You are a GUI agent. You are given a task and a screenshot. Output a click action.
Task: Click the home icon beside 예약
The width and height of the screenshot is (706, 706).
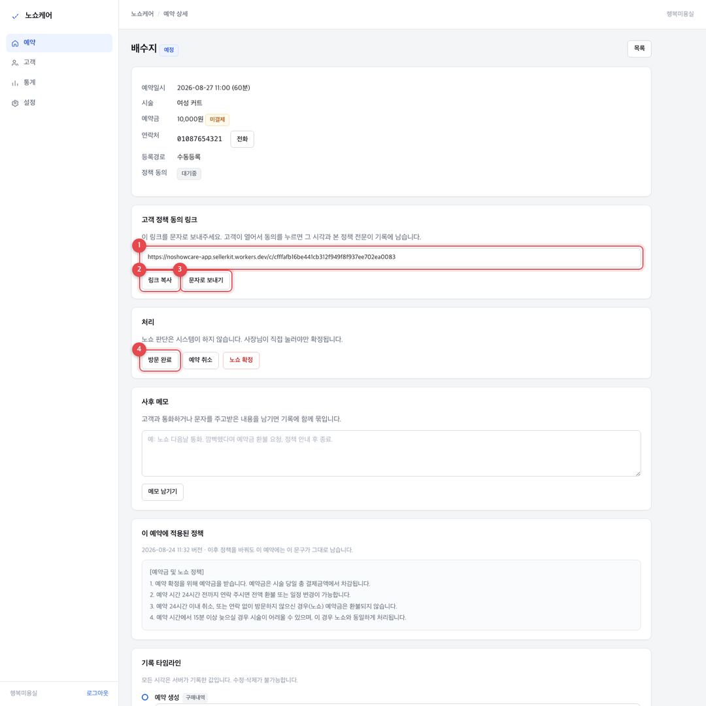[15, 43]
